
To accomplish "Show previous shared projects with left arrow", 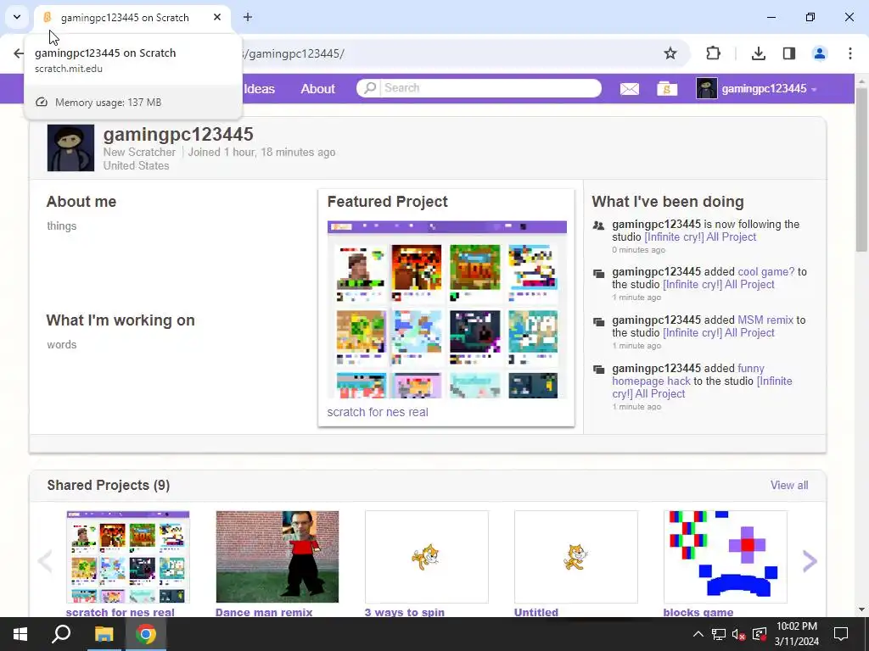I will tap(45, 561).
